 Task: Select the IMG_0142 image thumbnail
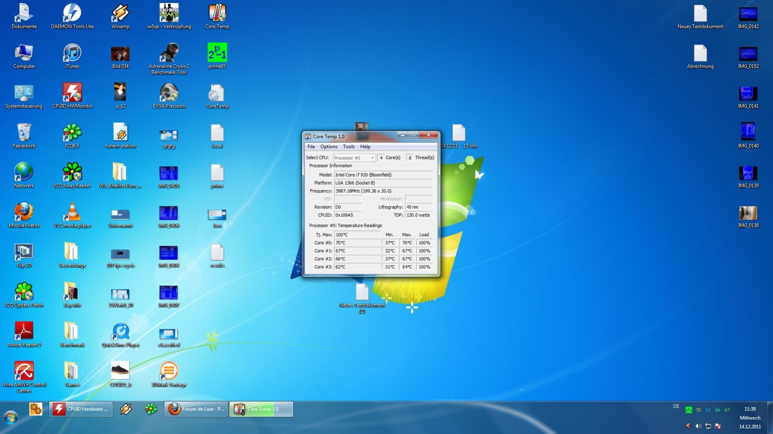click(748, 17)
